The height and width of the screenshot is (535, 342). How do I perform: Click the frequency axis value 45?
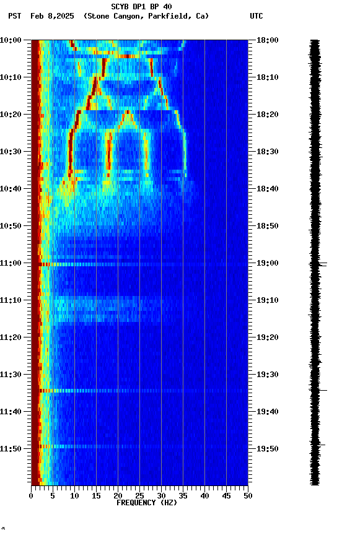point(226,496)
